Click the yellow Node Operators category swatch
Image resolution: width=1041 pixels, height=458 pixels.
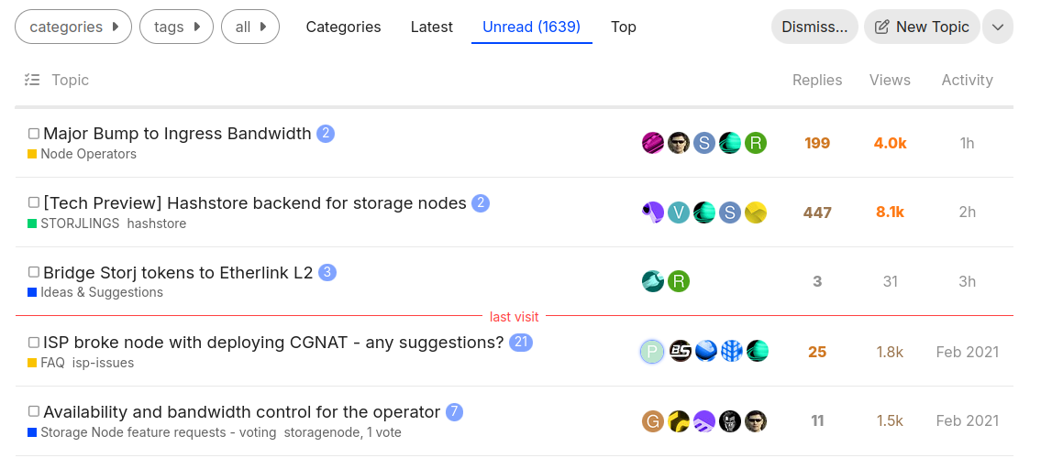point(32,155)
